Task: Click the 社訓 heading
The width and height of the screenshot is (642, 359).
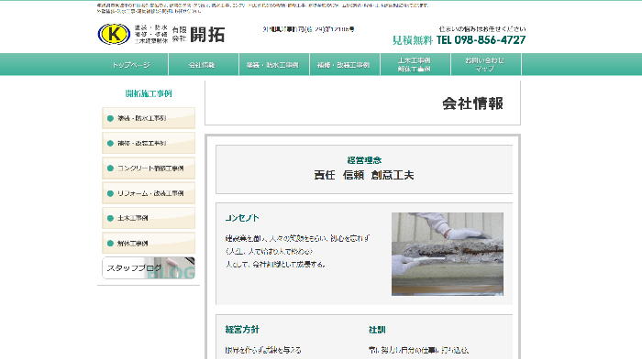Action: point(377,330)
